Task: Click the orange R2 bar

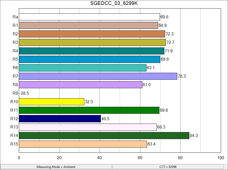Action: [92, 34]
